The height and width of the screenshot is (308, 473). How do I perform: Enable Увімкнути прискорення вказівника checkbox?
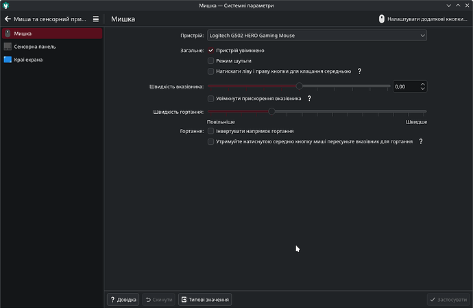click(211, 99)
